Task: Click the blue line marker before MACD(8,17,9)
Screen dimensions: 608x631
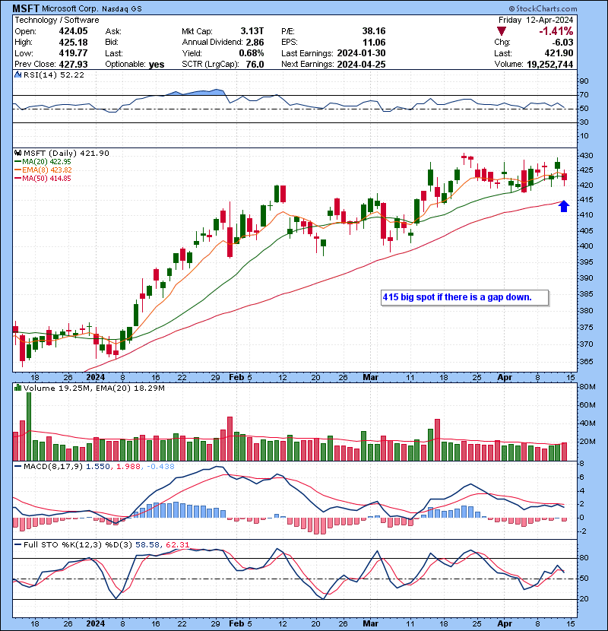Action: click(x=17, y=467)
